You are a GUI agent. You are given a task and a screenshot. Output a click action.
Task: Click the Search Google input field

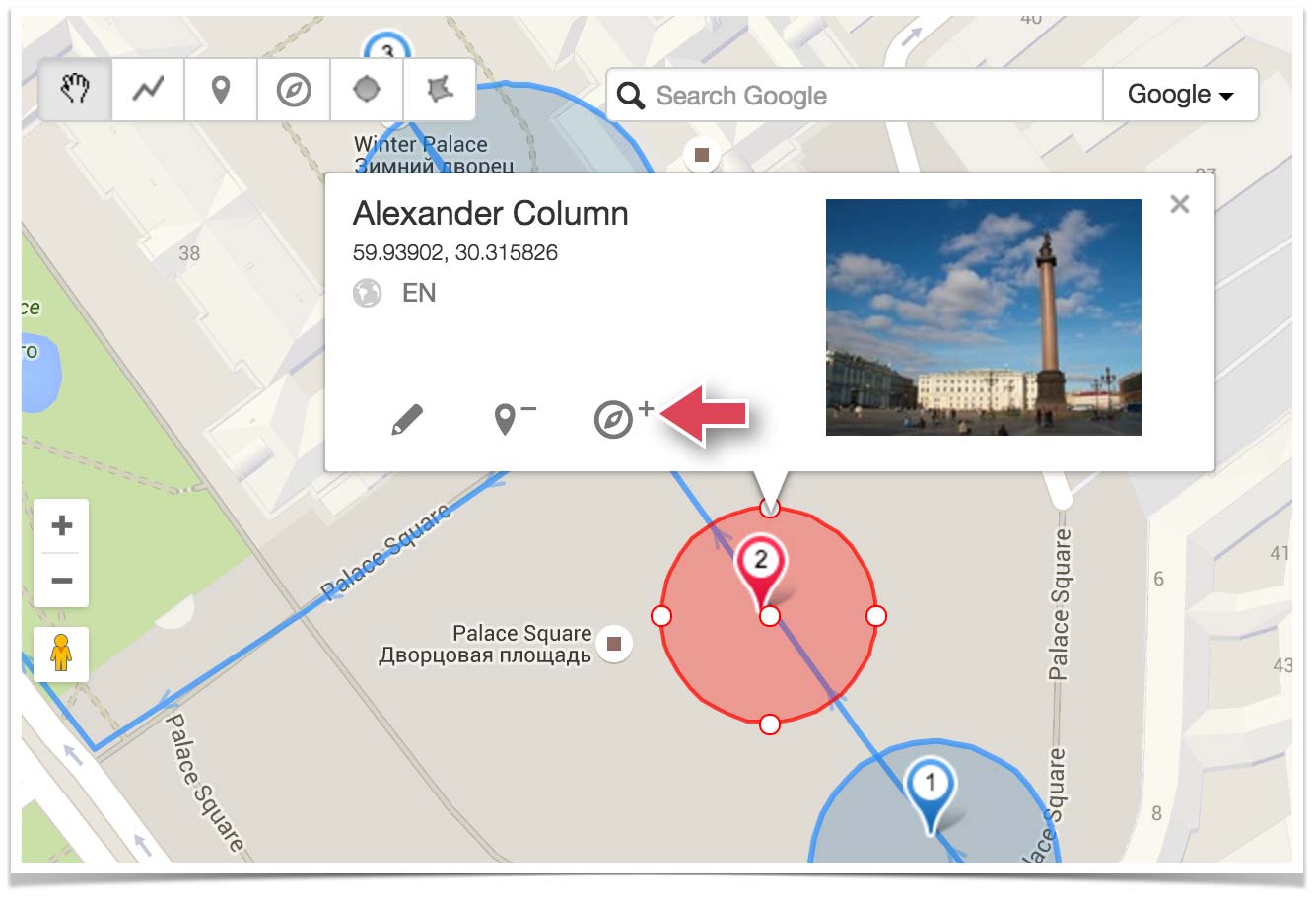[867, 96]
